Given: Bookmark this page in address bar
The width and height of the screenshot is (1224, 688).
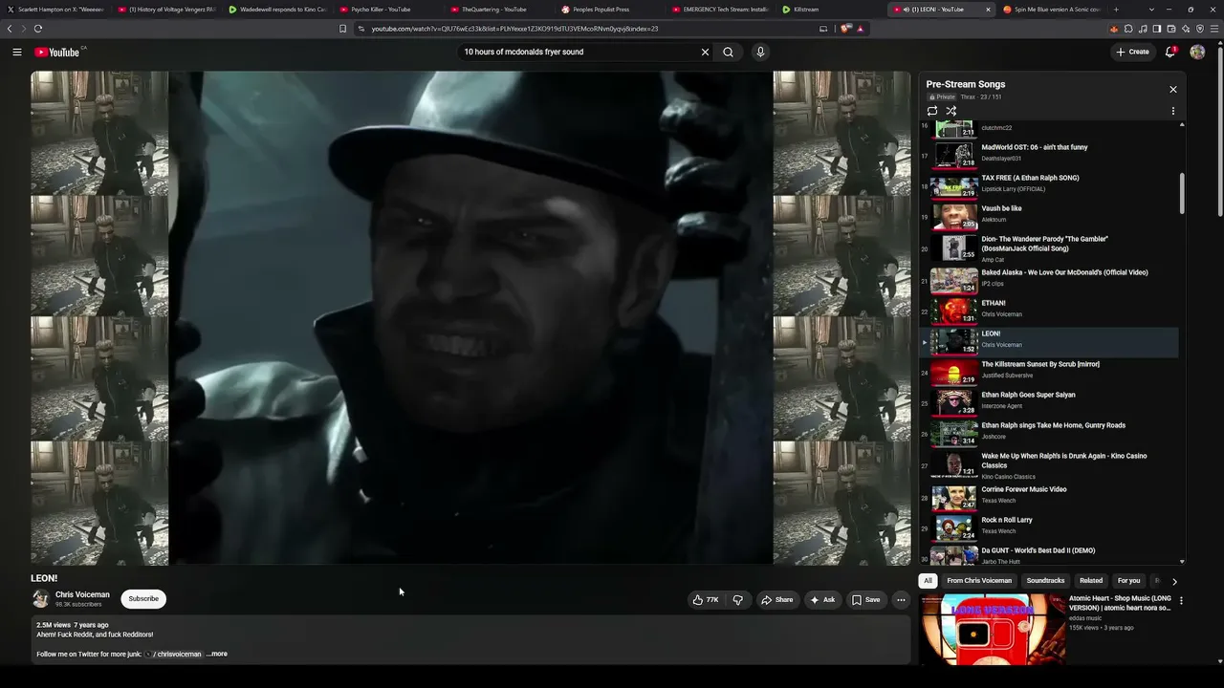Looking at the screenshot, I should tap(343, 29).
